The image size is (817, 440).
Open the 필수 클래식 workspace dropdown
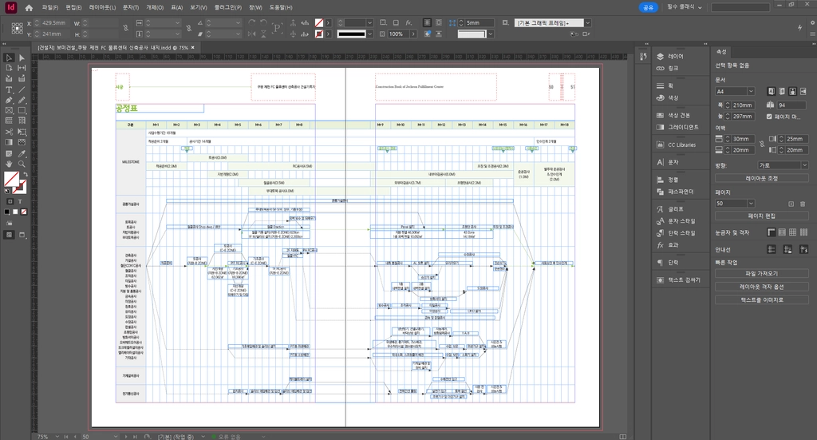[x=684, y=7]
